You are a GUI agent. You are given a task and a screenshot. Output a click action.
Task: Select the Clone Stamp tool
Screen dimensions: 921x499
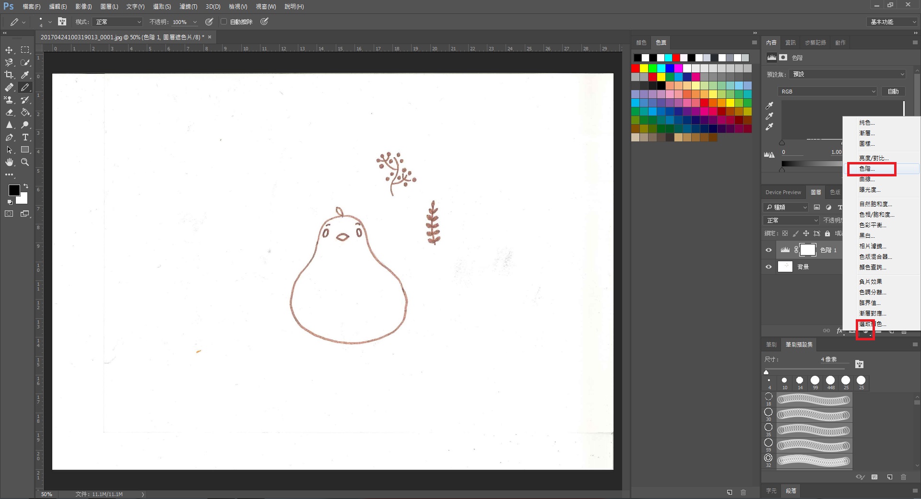(9, 100)
